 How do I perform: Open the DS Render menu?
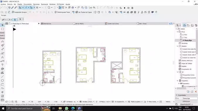pyautogui.click(x=61, y=4)
